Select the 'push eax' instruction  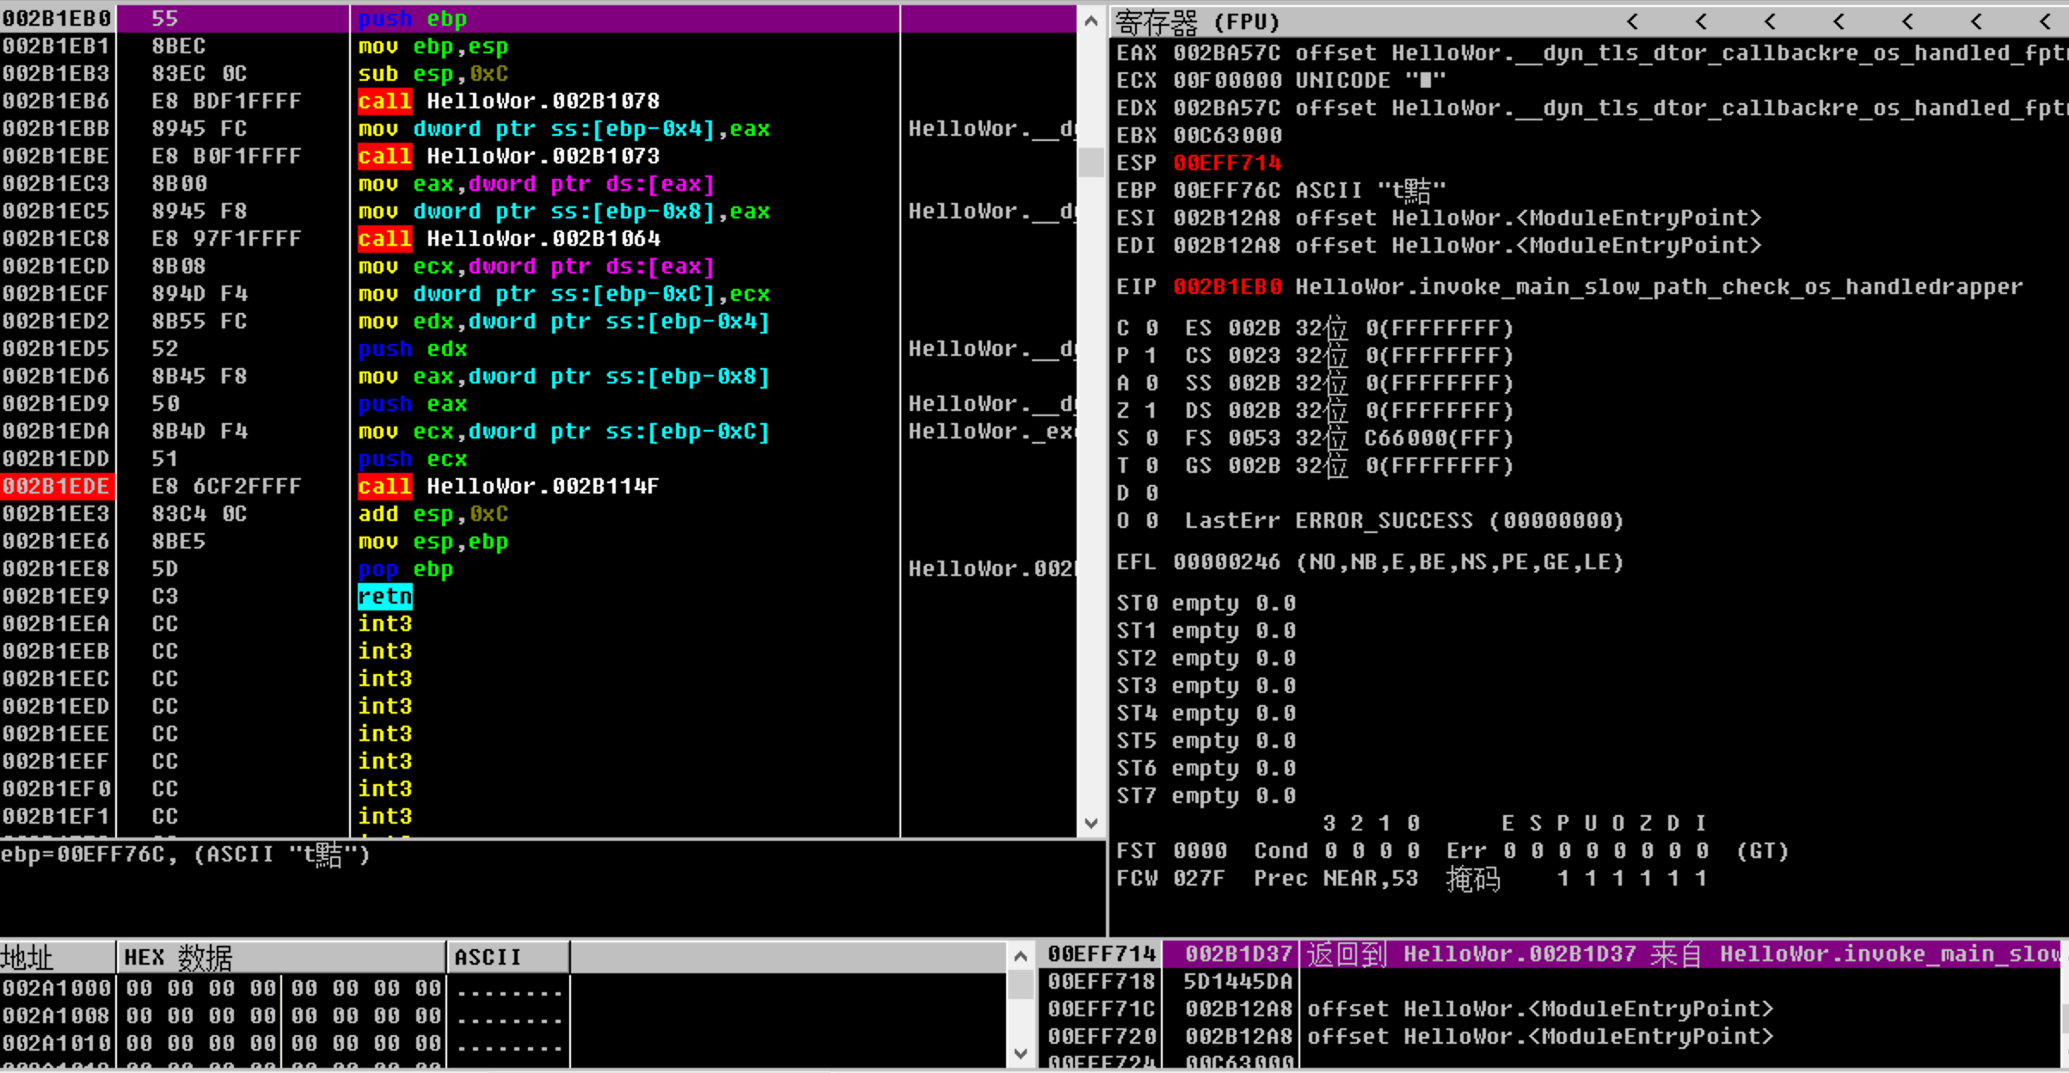tap(413, 403)
